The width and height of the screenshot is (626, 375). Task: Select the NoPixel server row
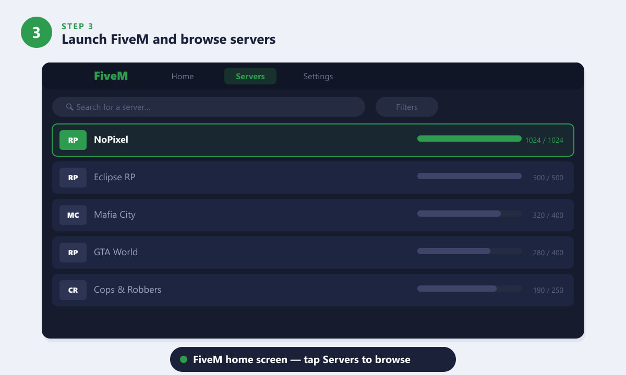pos(313,140)
